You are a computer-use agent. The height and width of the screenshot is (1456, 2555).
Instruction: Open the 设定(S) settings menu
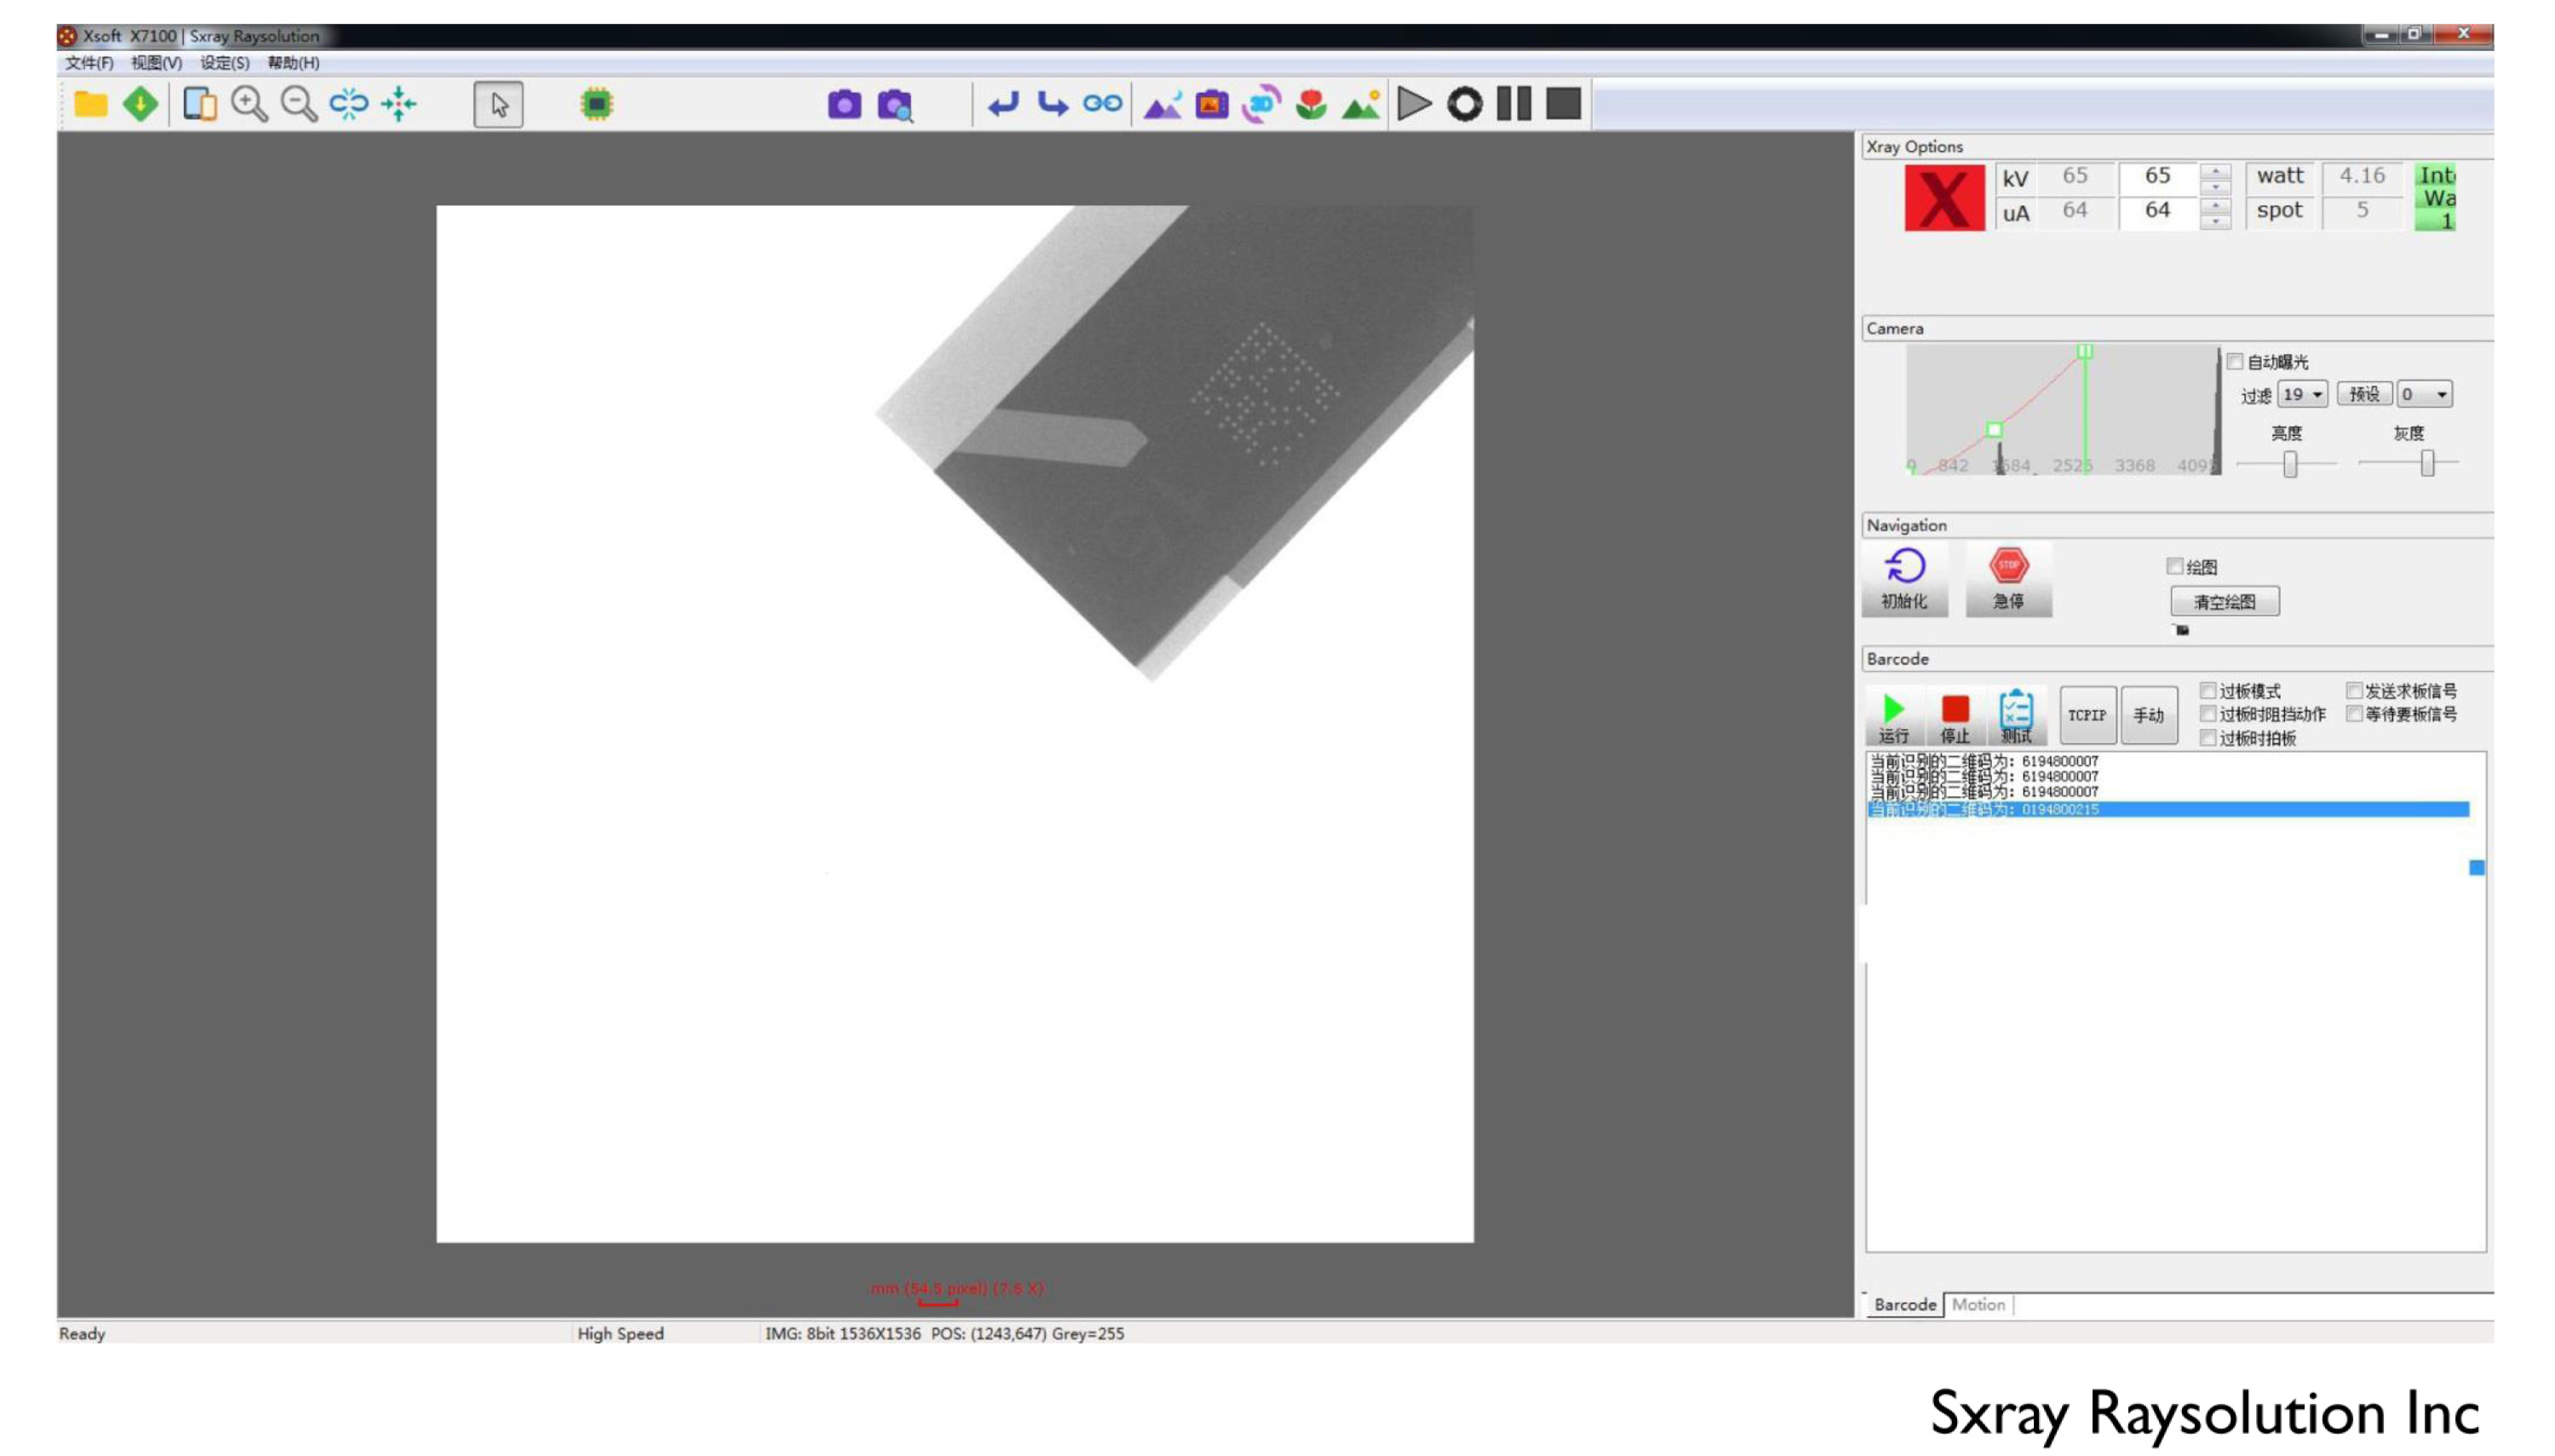point(224,63)
